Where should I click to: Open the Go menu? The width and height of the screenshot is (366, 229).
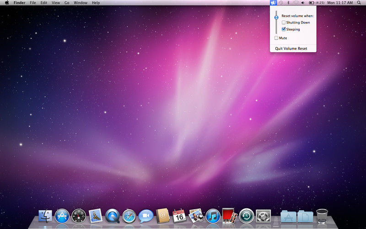pos(67,3)
